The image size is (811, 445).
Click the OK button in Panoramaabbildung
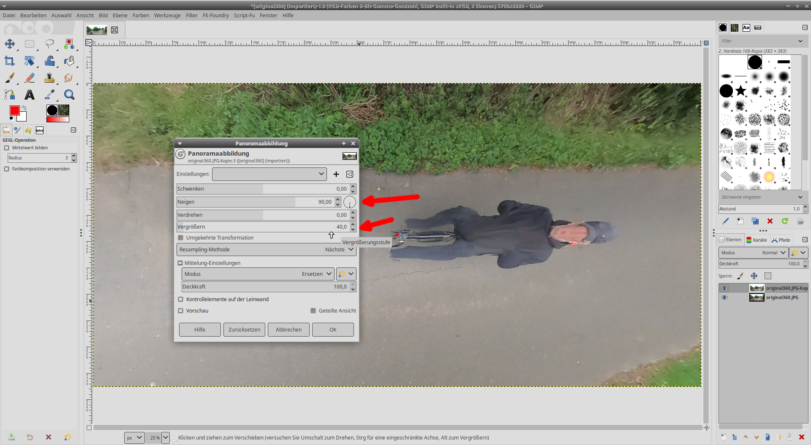[x=333, y=330]
